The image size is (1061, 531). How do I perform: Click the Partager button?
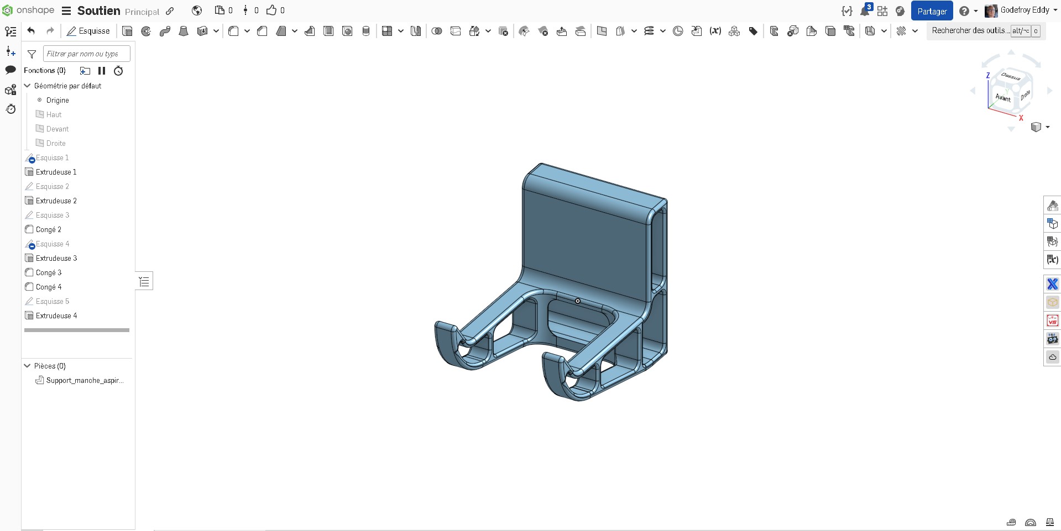pos(932,11)
